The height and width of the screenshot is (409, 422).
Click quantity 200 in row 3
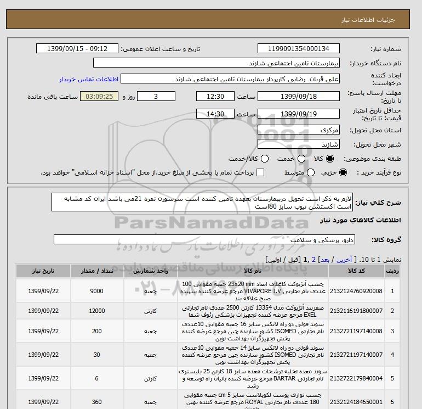(x=97, y=331)
